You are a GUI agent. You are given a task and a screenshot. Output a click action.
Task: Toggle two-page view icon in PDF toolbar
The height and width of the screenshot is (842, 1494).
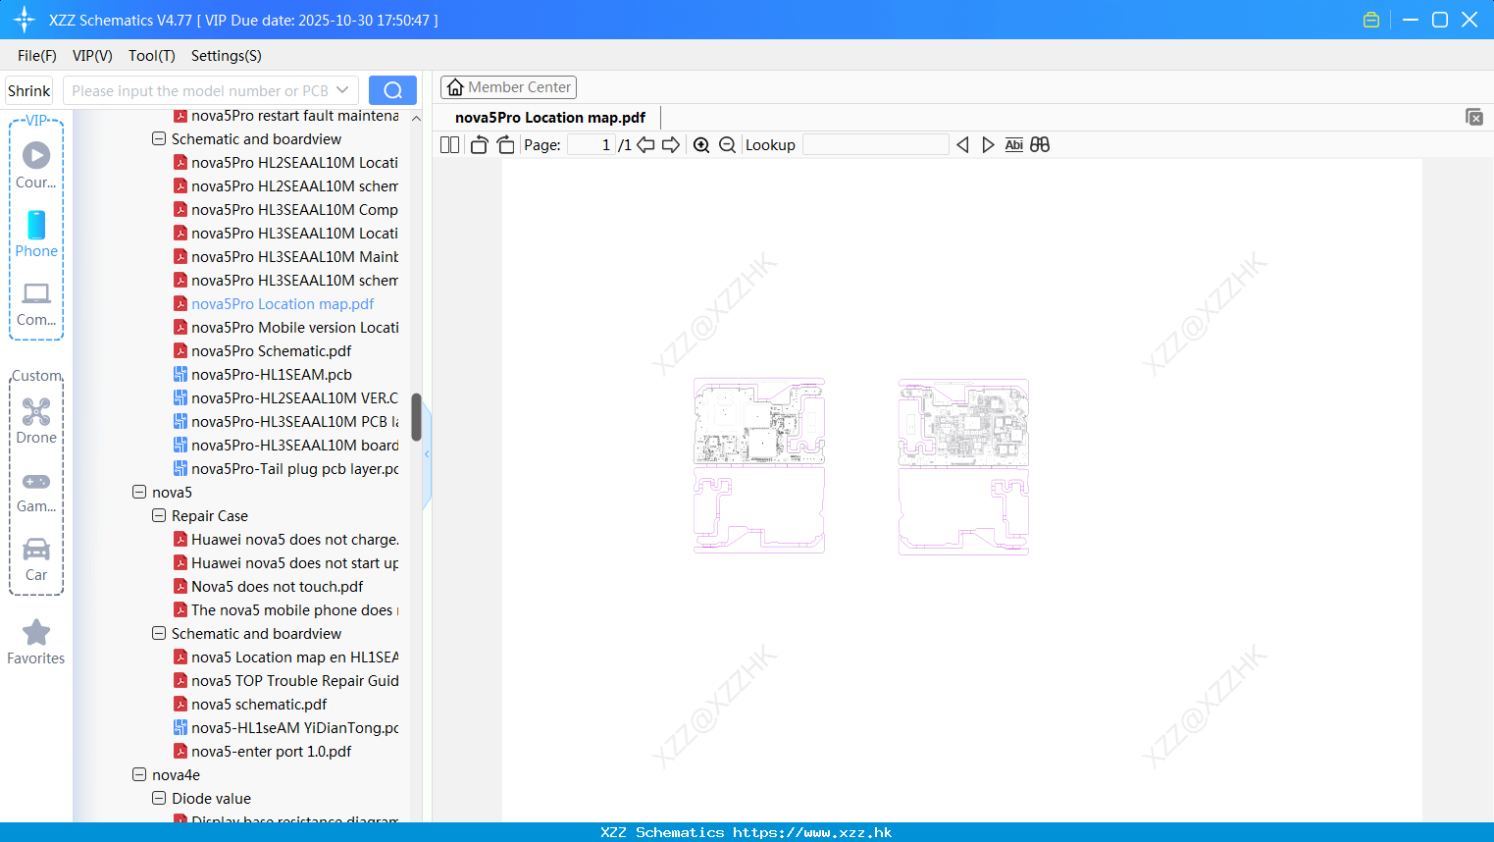pos(450,145)
